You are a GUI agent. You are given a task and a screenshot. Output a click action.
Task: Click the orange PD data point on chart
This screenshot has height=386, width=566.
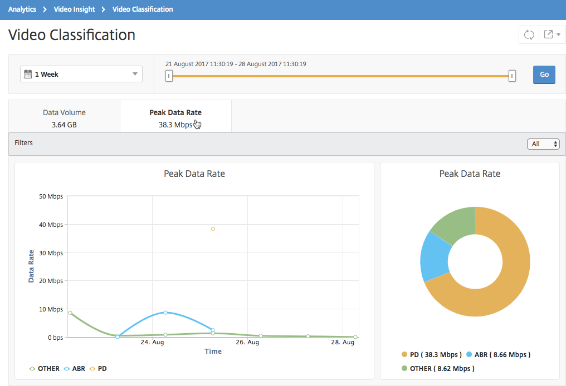[213, 229]
